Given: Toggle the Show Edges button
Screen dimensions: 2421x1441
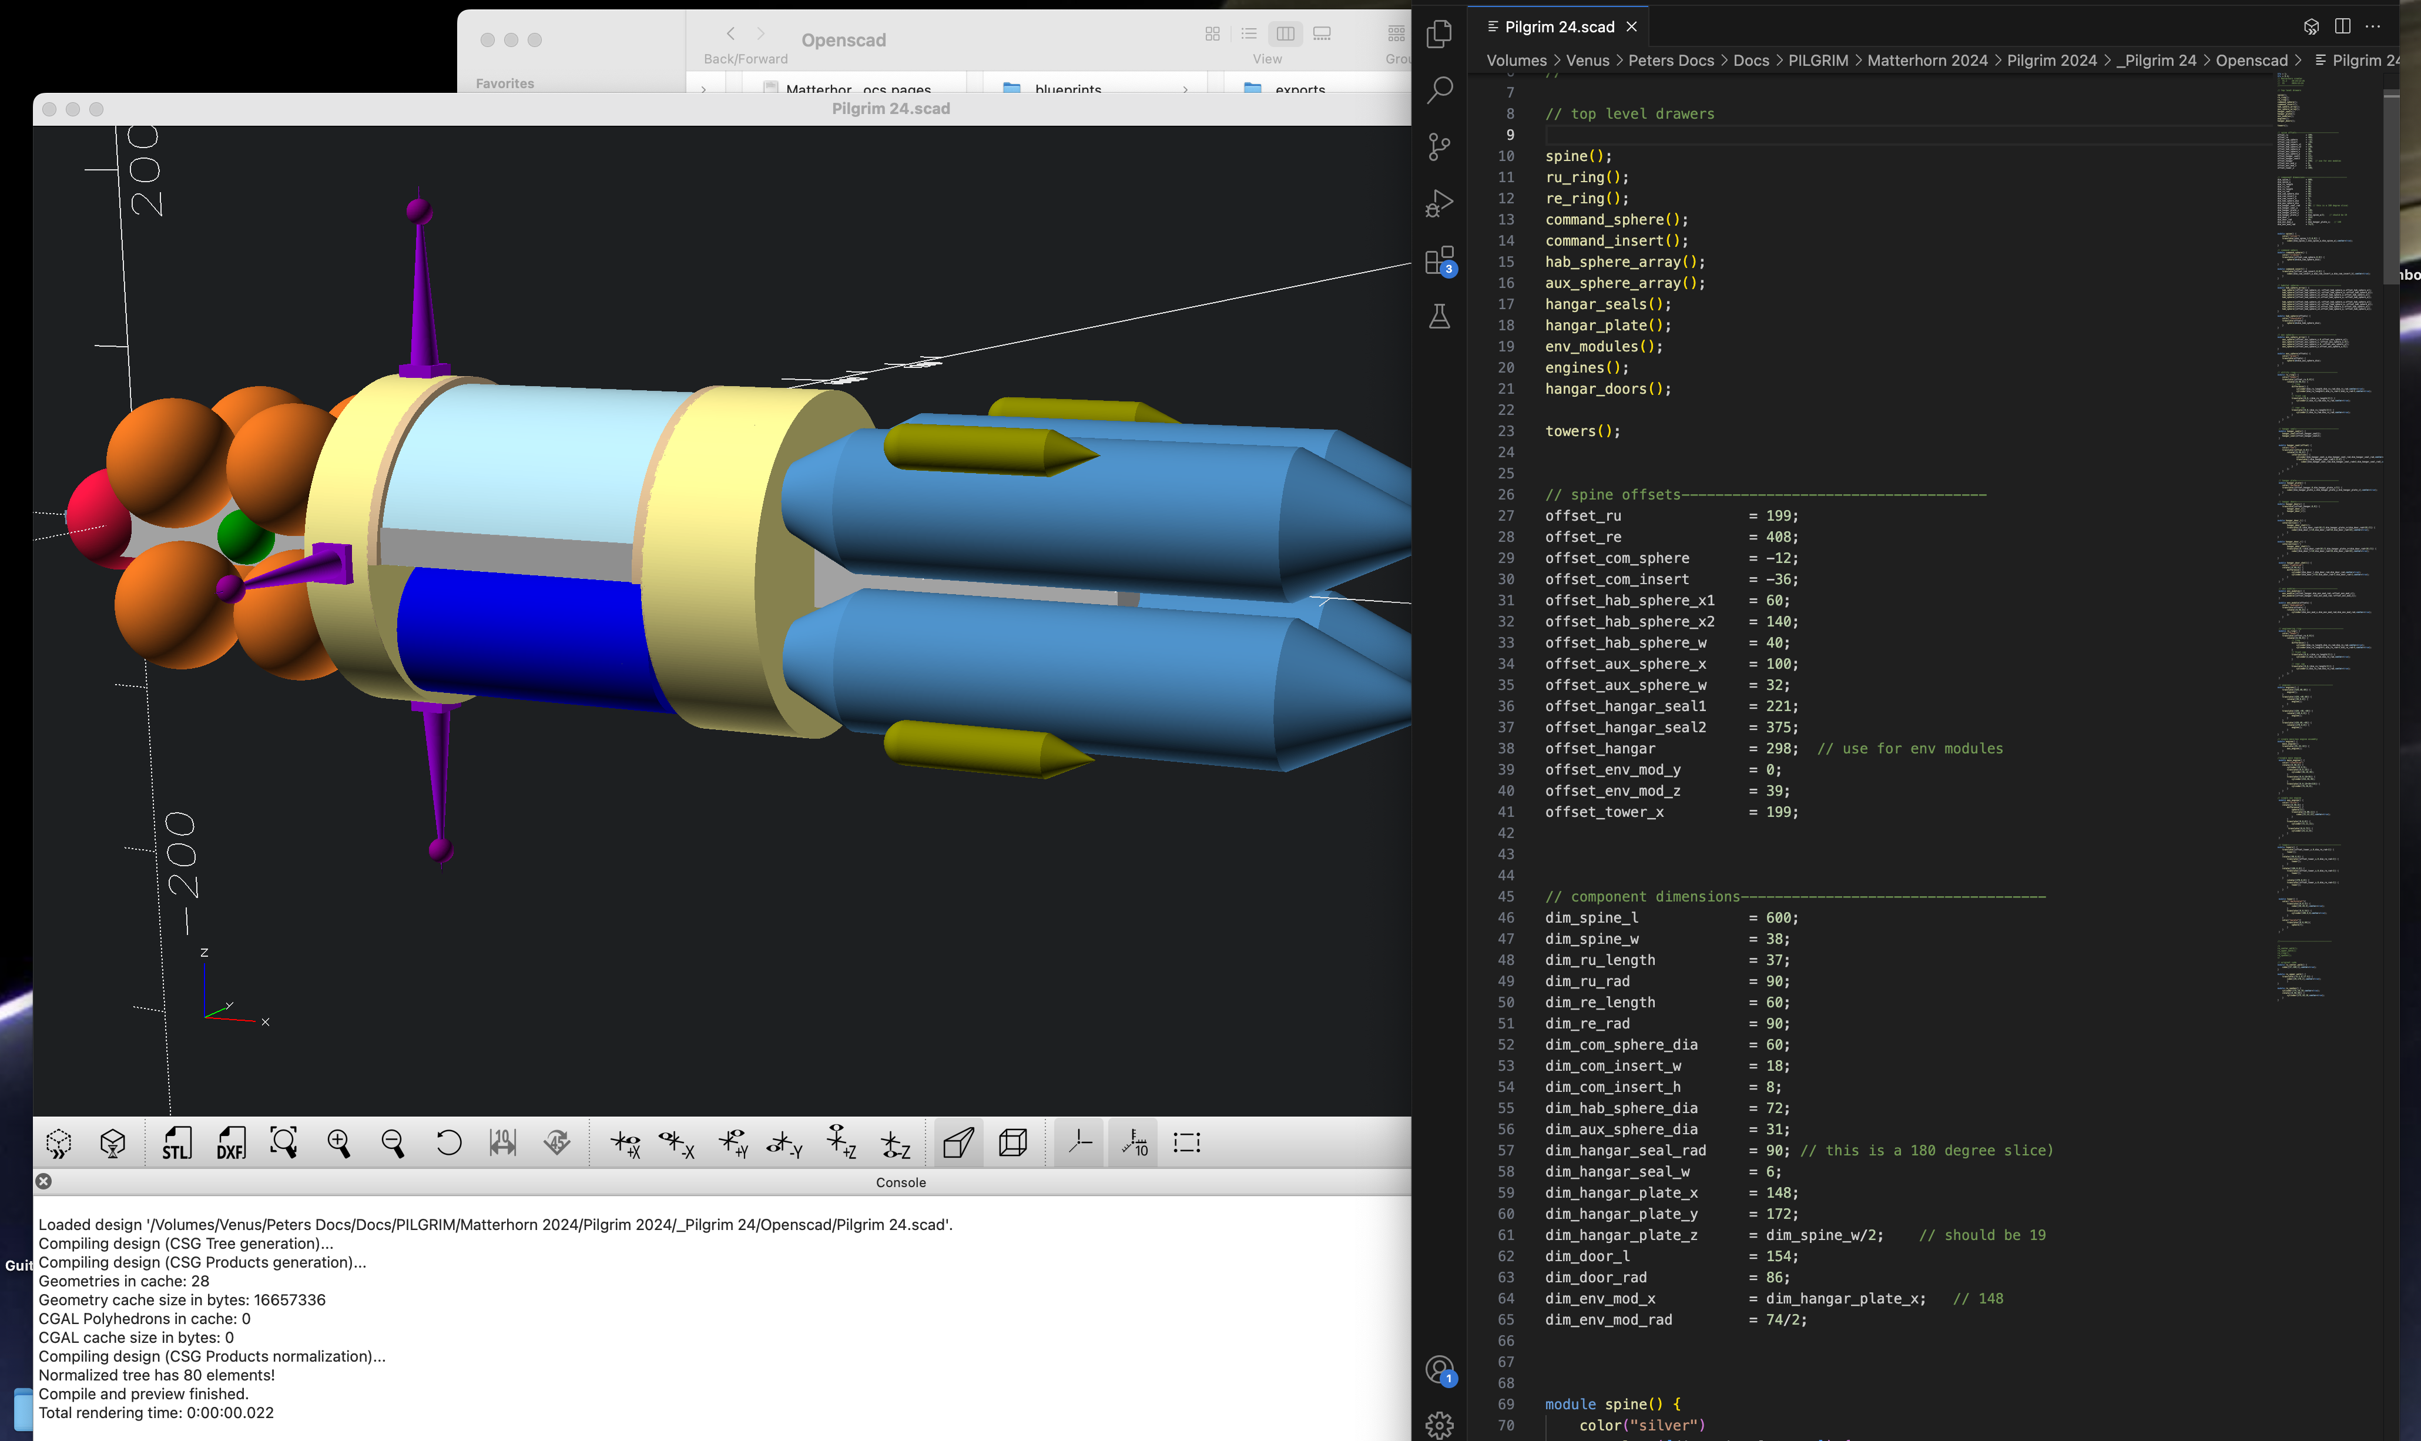Looking at the screenshot, I should click(x=1186, y=1142).
